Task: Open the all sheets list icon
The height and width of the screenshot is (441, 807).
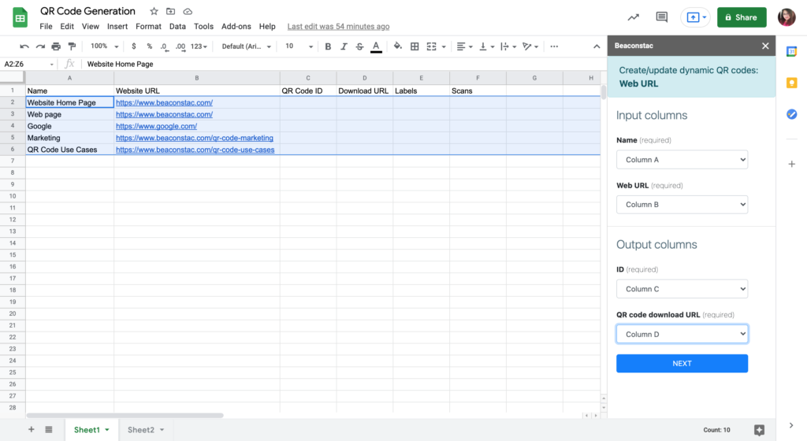Action: click(49, 430)
